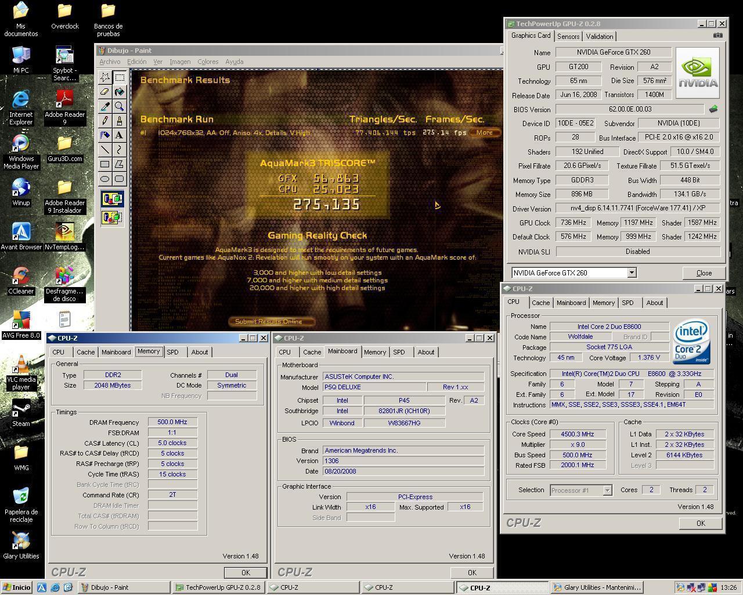Viewport: 743px width, 595px height.
Task: Select the Ellipse tool in Paint
Action: pyautogui.click(x=105, y=179)
